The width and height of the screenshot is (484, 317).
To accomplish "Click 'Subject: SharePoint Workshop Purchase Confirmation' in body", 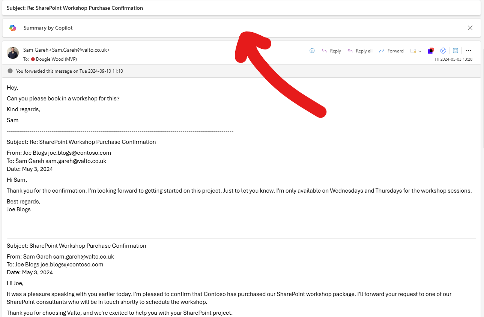I will pyautogui.click(x=77, y=246).
